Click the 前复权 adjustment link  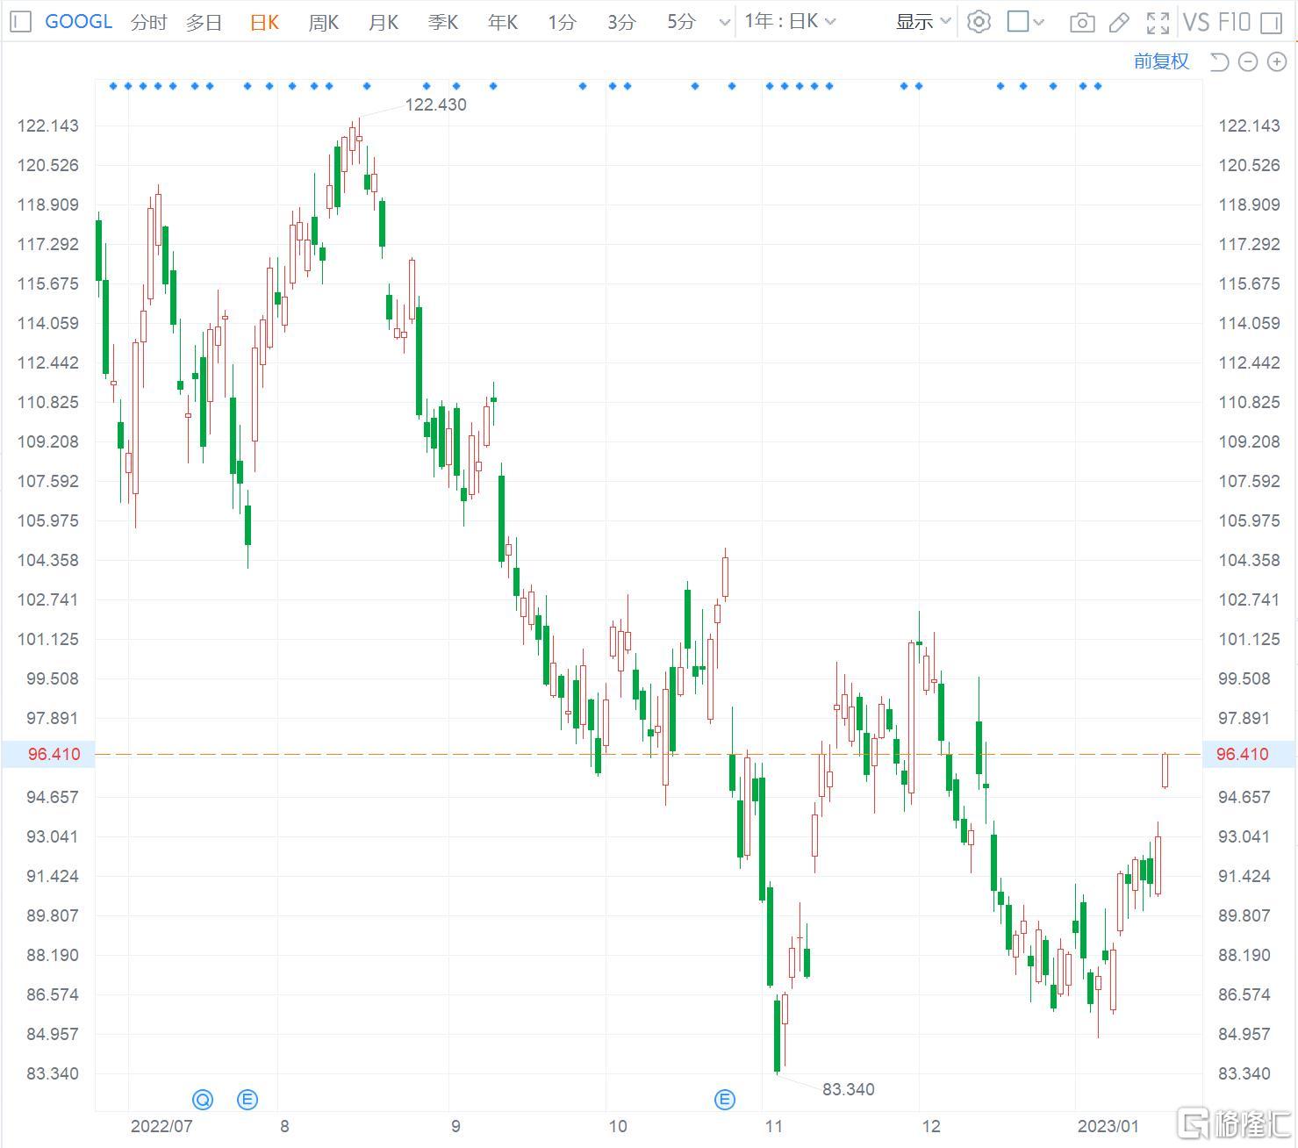point(1161,61)
